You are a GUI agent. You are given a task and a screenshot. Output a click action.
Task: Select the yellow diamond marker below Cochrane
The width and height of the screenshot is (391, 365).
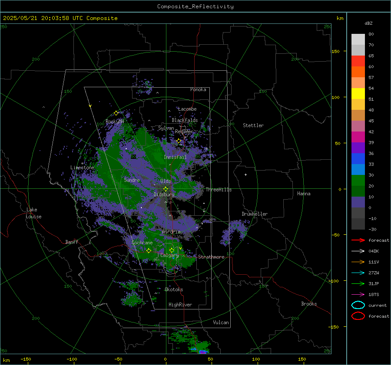pos(149,251)
